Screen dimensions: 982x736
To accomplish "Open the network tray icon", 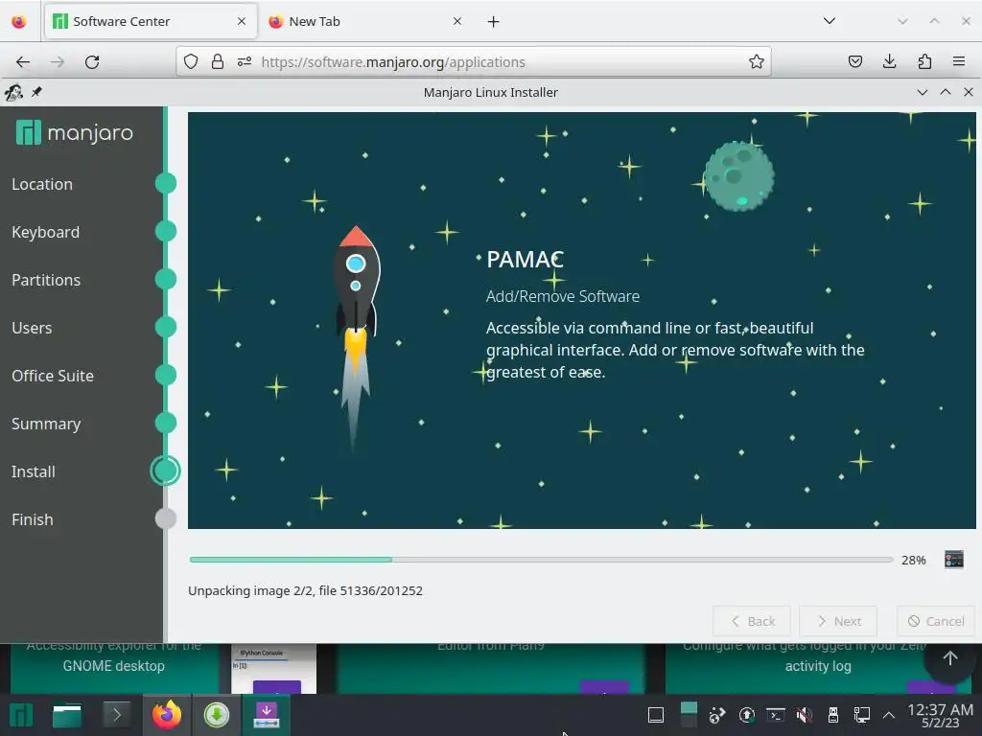I will 862,715.
